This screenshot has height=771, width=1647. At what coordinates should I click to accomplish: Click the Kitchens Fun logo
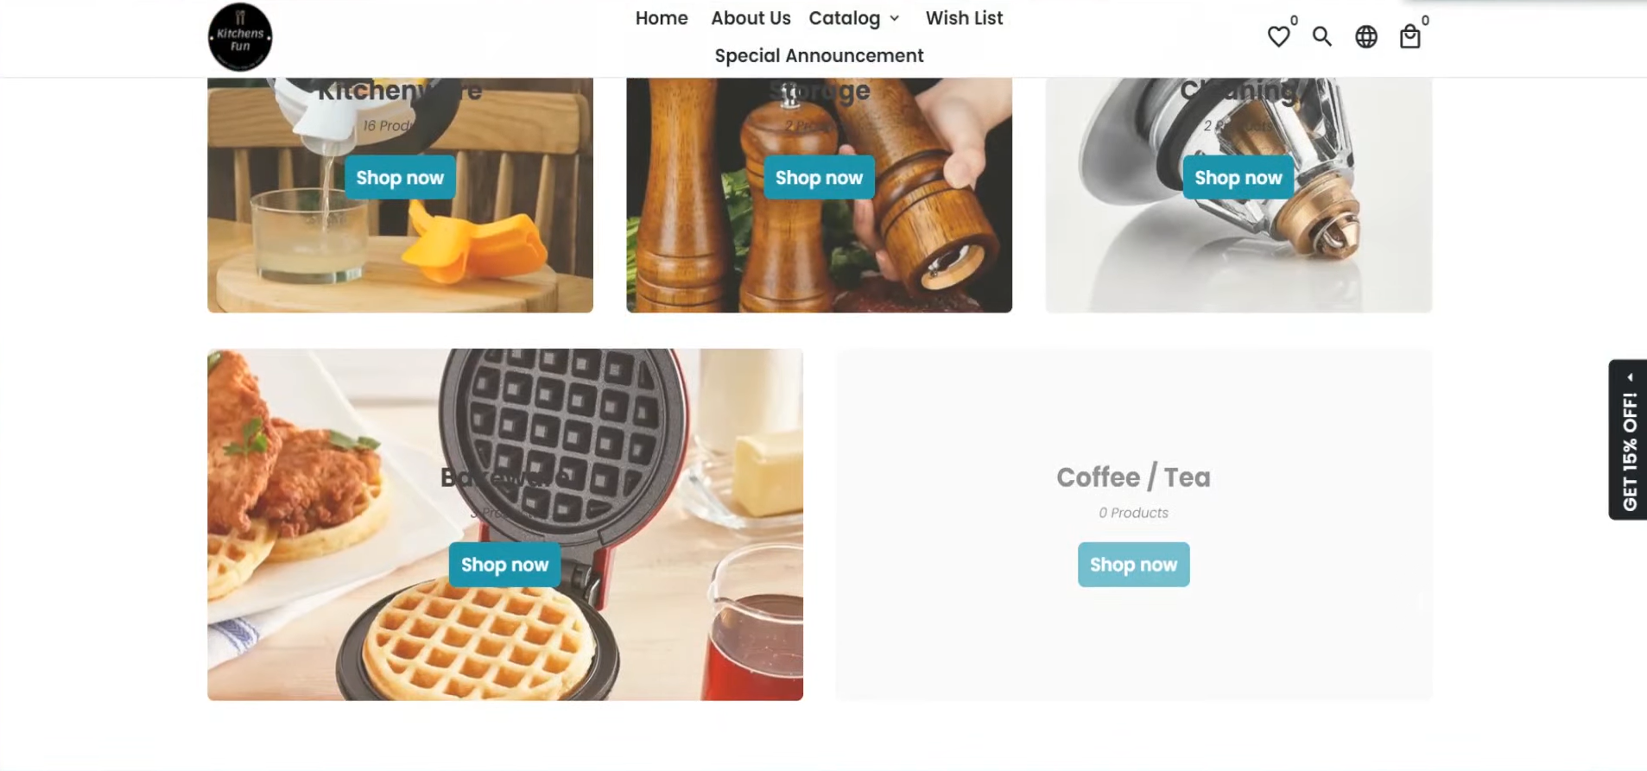(x=240, y=36)
